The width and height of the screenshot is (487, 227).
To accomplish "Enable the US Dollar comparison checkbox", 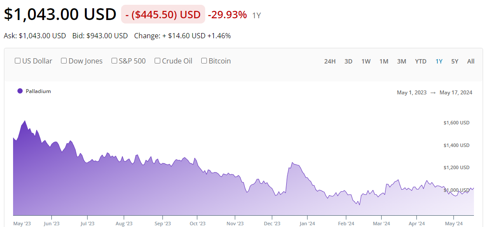I will pos(18,61).
